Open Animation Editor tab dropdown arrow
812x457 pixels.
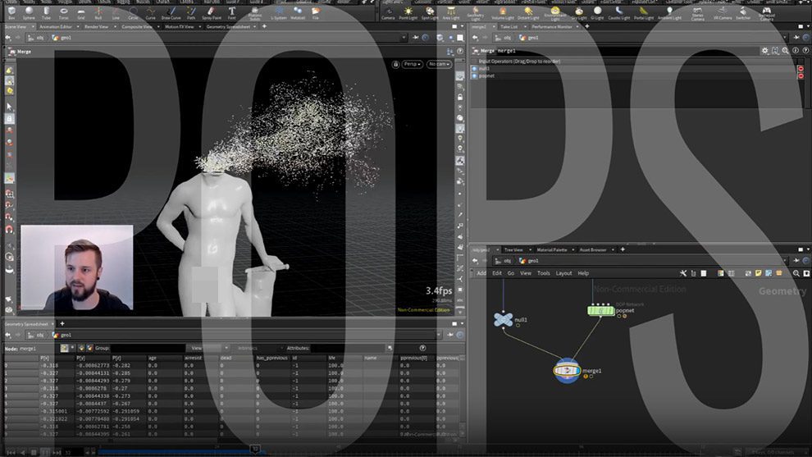point(78,26)
